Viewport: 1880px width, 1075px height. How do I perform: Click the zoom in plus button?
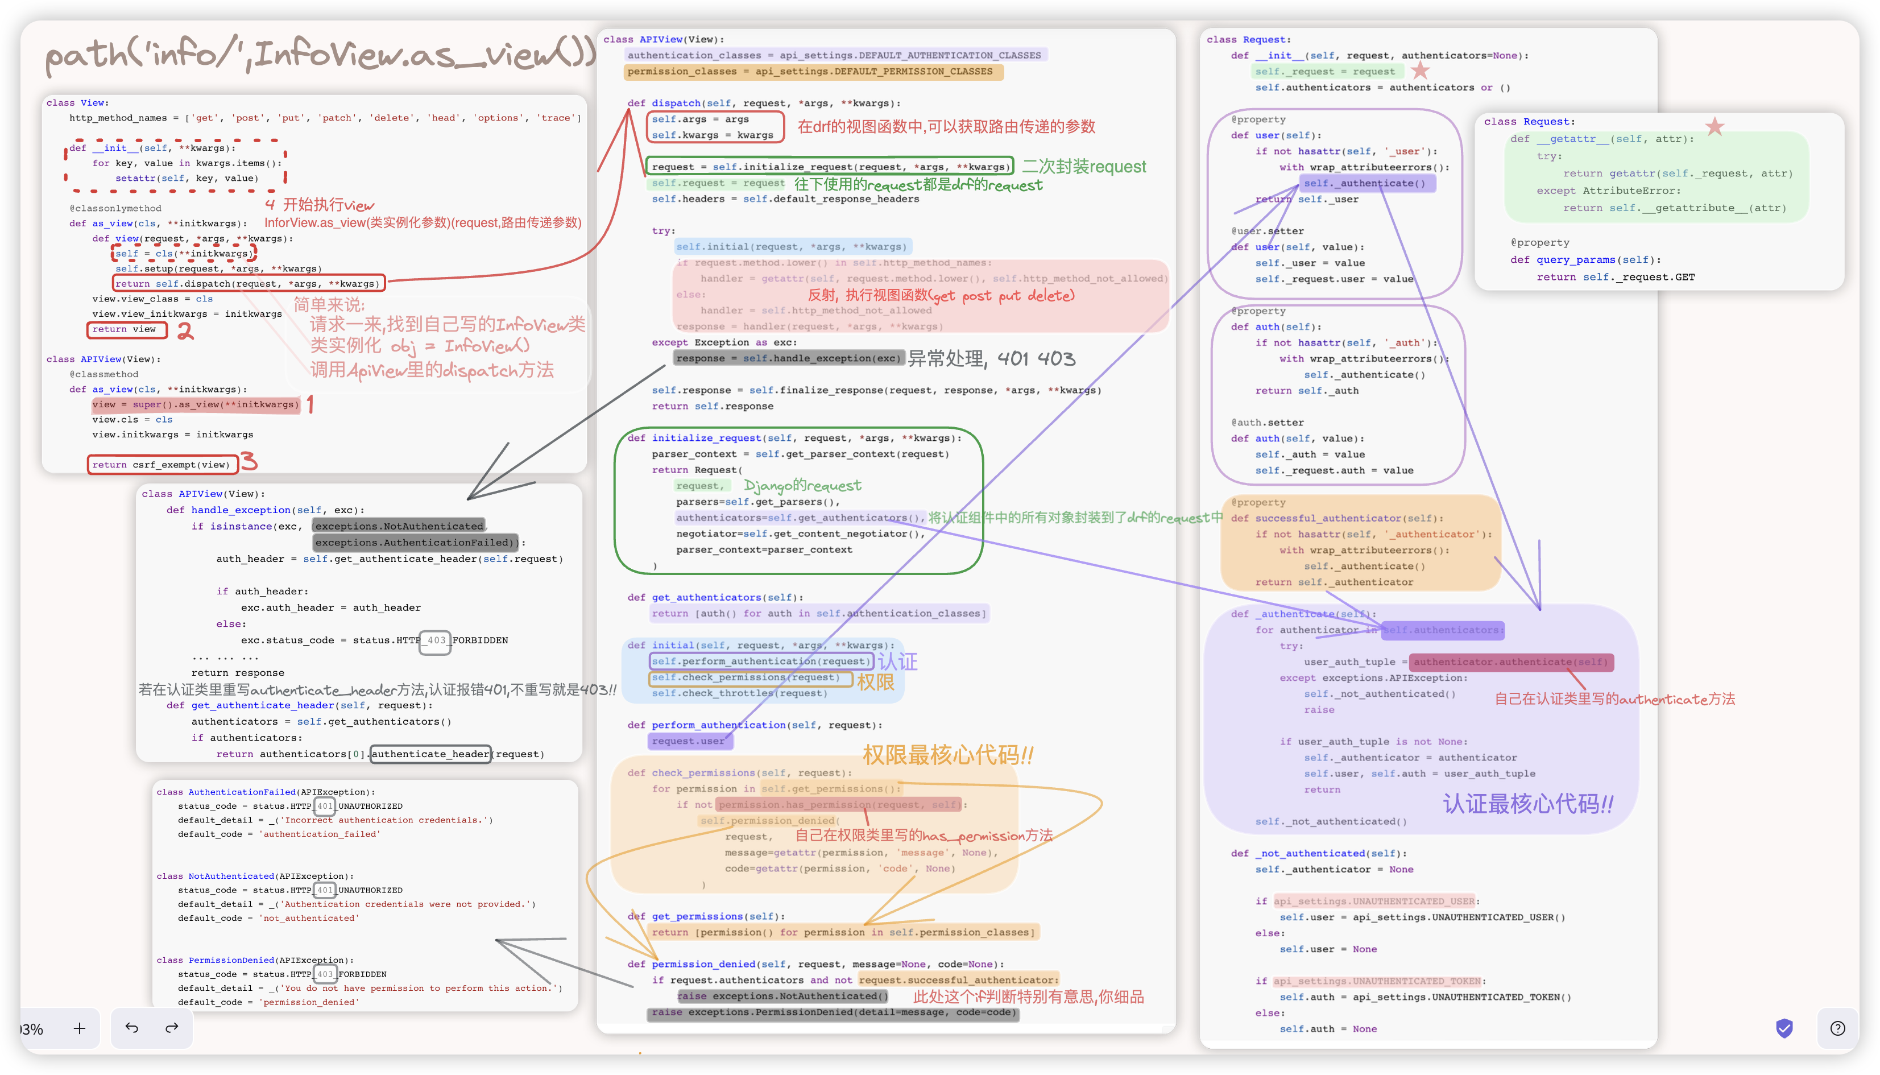coord(80,1028)
